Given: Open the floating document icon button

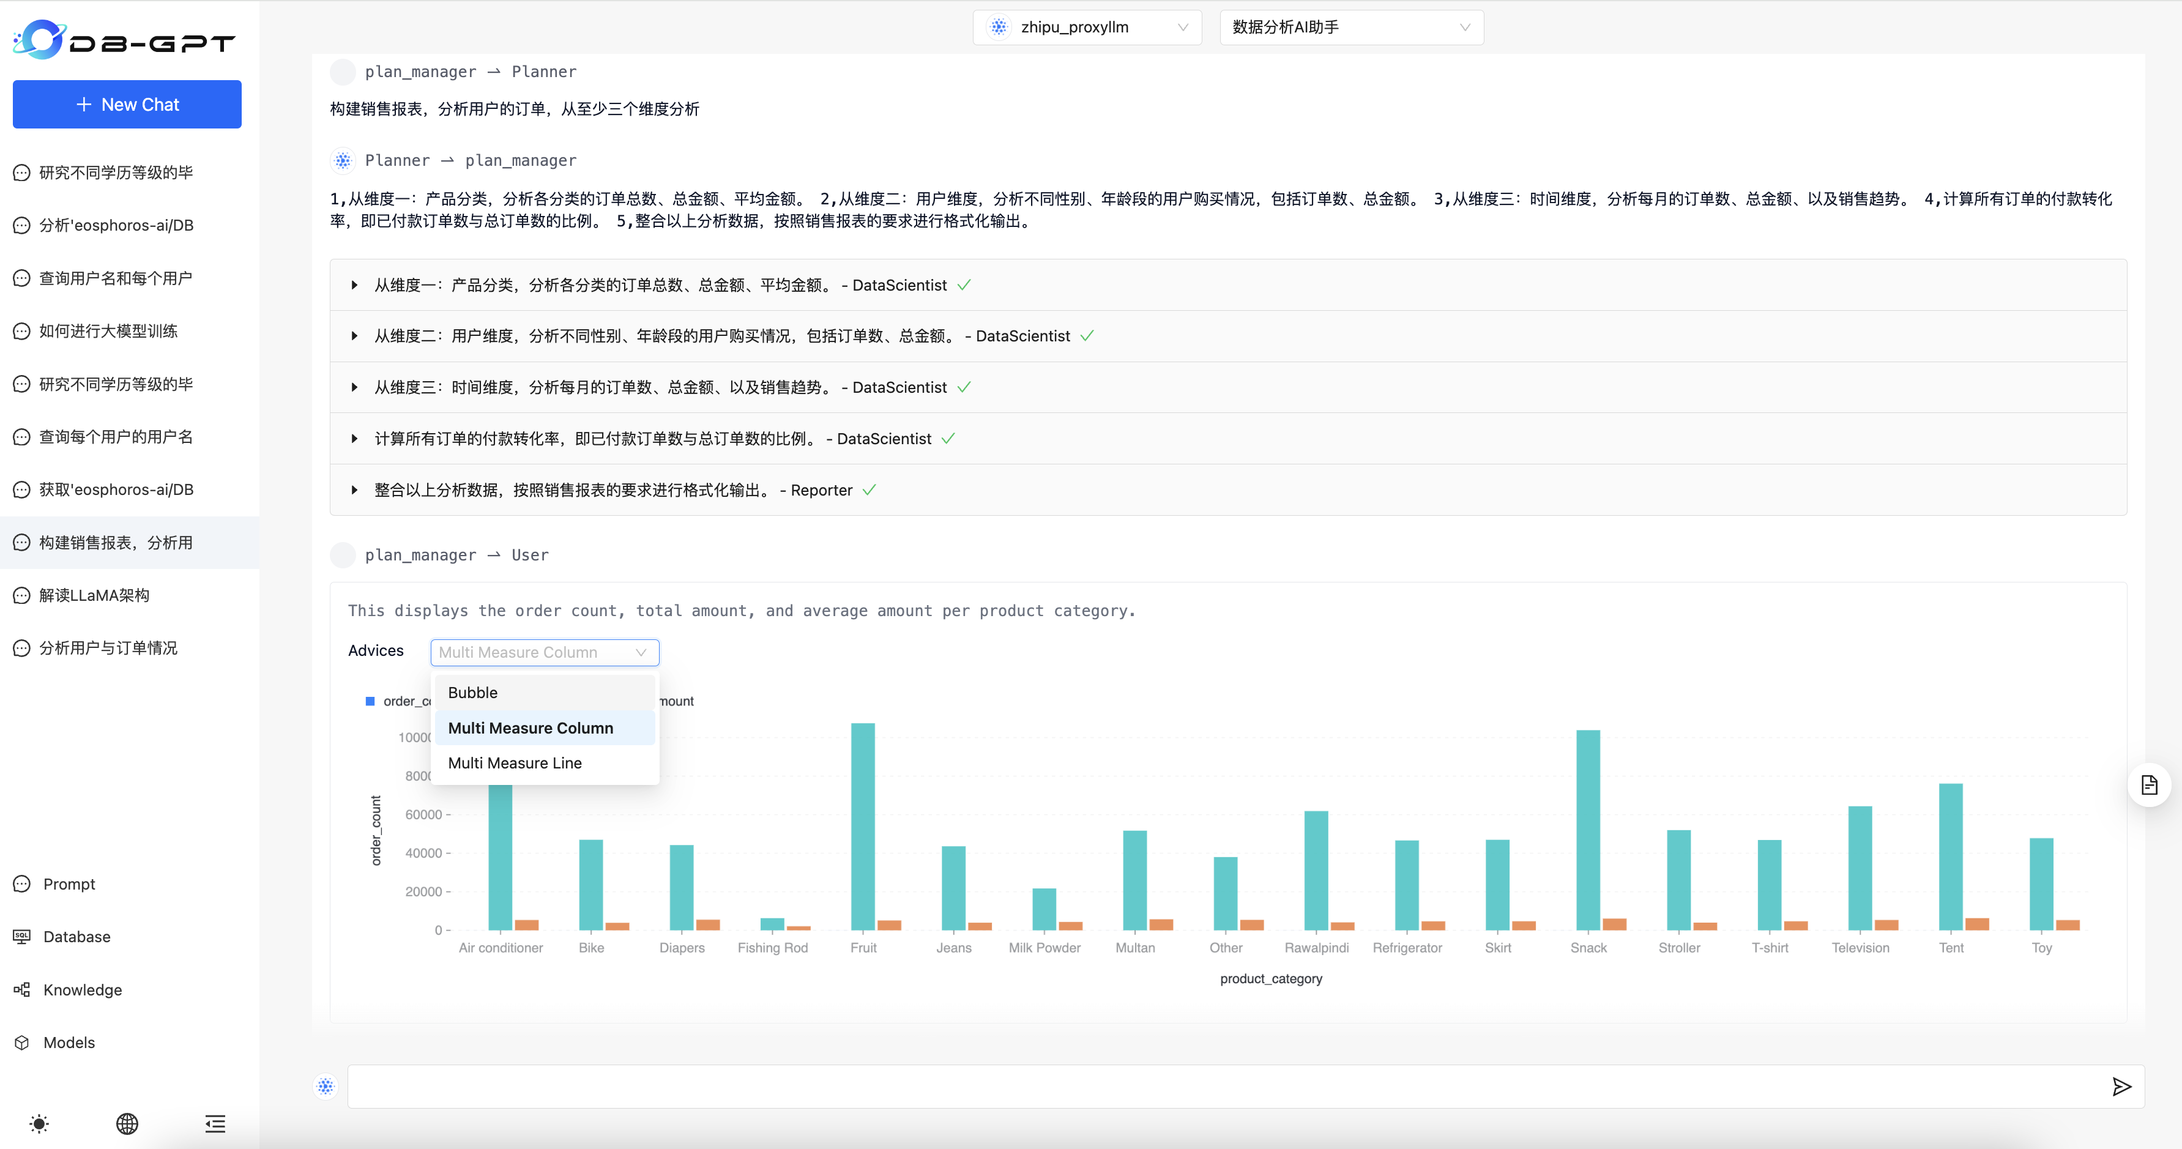Looking at the screenshot, I should point(2148,785).
